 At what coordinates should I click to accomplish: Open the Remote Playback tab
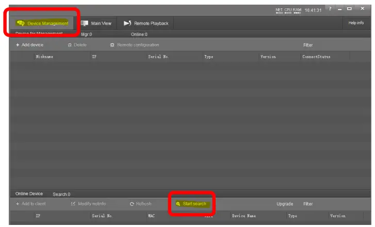click(x=146, y=23)
